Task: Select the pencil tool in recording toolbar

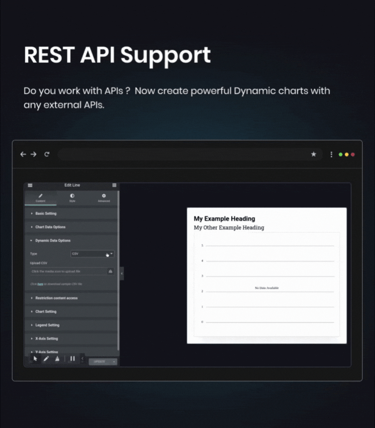Action: click(x=46, y=359)
